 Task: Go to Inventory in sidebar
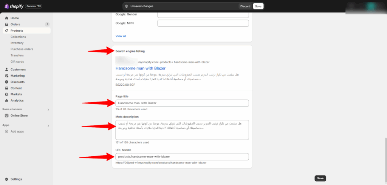(x=17, y=43)
